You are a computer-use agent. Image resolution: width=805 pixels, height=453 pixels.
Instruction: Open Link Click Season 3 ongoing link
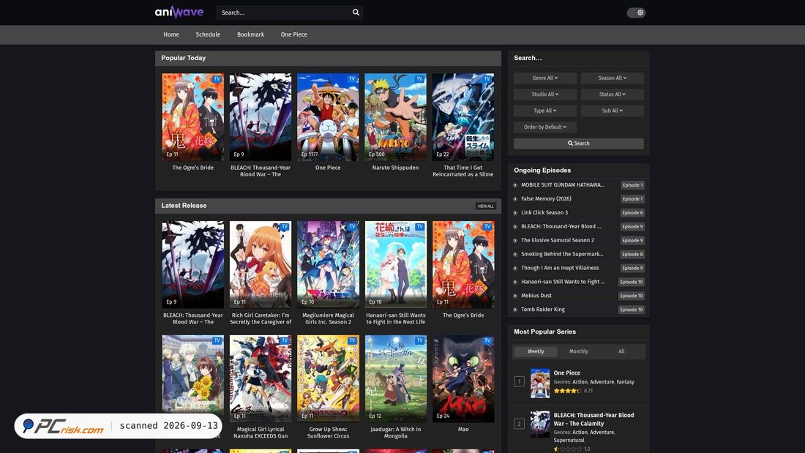tap(544, 213)
